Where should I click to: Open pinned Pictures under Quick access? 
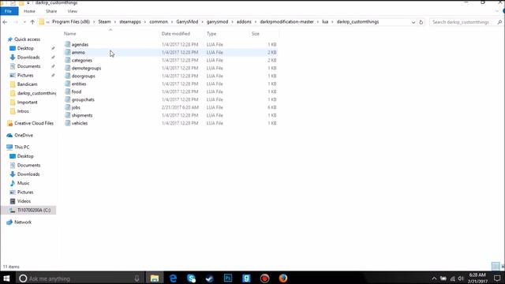[x=25, y=76]
